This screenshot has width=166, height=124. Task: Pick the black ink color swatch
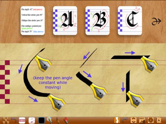click(41, 120)
